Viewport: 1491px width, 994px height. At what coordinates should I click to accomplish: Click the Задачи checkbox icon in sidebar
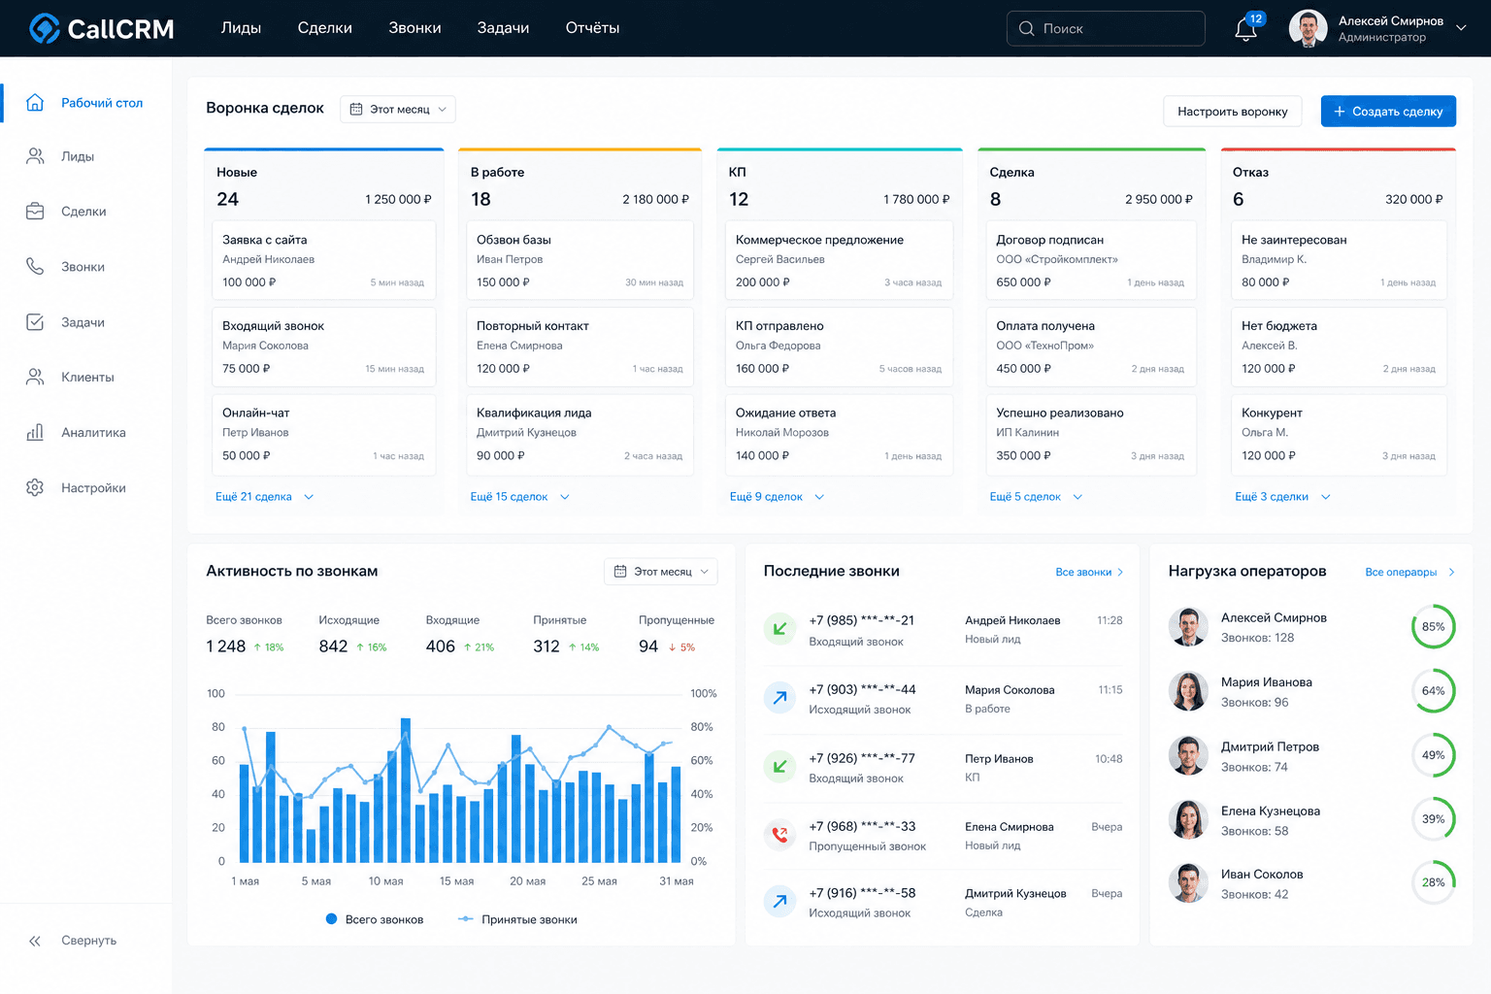[x=35, y=321]
